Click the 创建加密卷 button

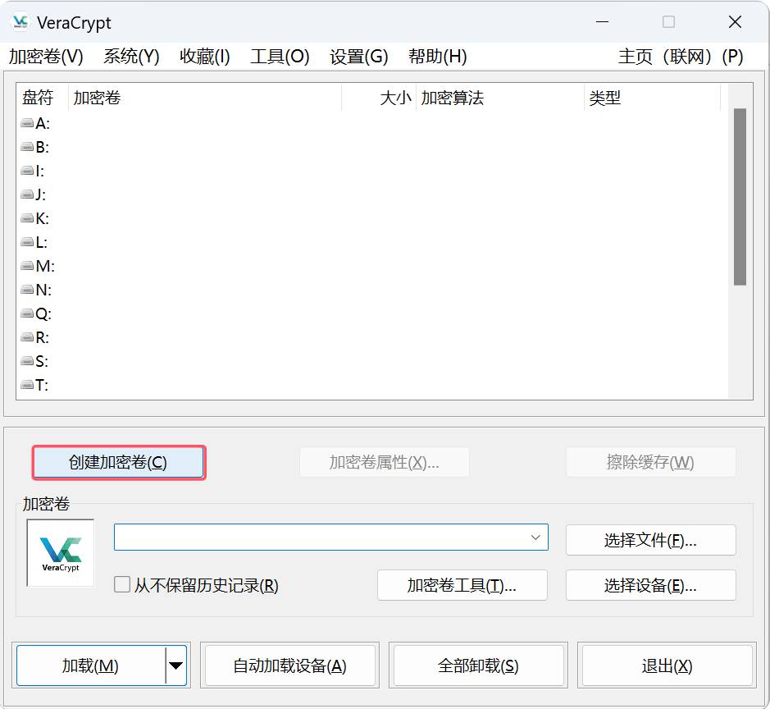tap(118, 462)
